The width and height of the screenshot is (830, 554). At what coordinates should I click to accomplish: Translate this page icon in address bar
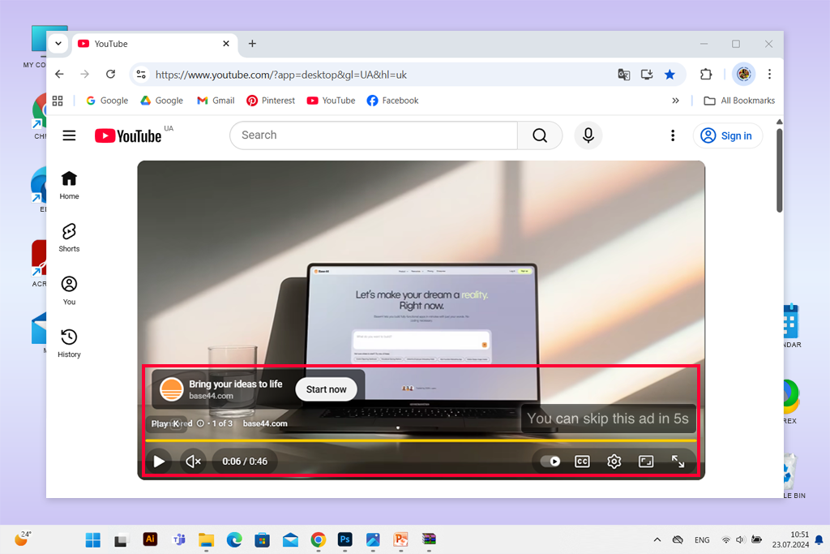tap(623, 75)
